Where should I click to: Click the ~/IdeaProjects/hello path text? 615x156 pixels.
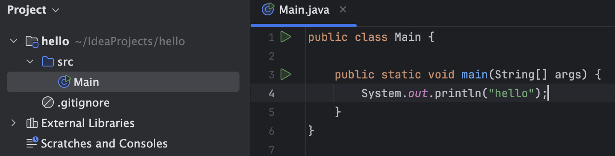130,41
